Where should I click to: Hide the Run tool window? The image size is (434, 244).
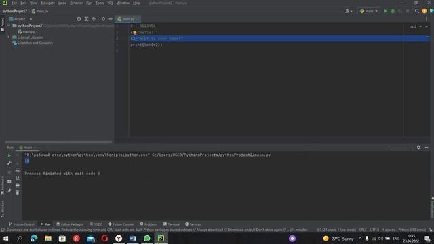(427, 148)
